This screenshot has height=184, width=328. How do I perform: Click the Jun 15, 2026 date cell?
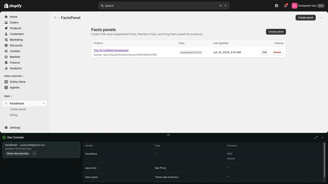(227, 52)
